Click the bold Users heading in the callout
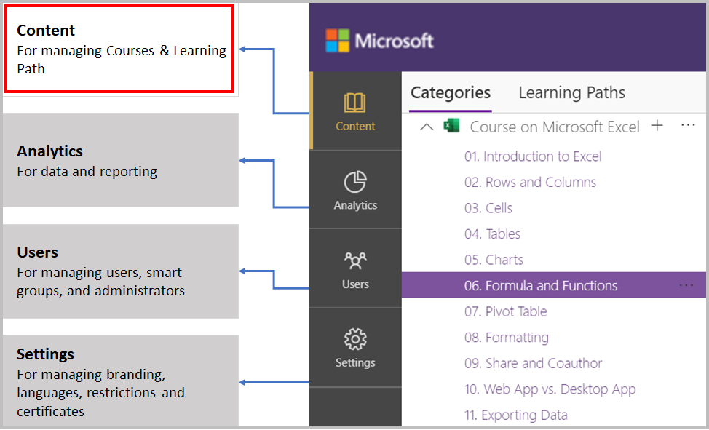 point(38,252)
